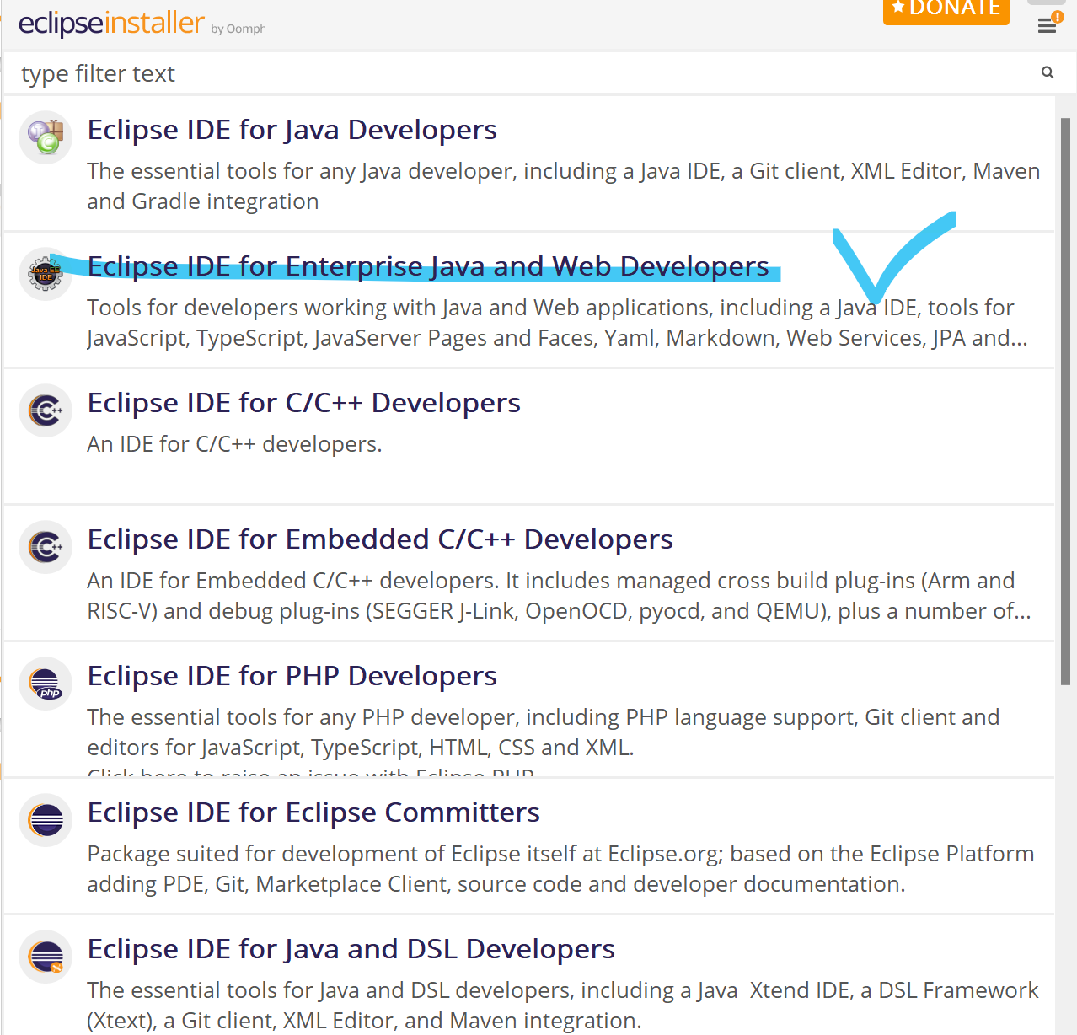The width and height of the screenshot is (1077, 1035).
Task: Click the Java EE IDE gear icon
Action: [46, 273]
